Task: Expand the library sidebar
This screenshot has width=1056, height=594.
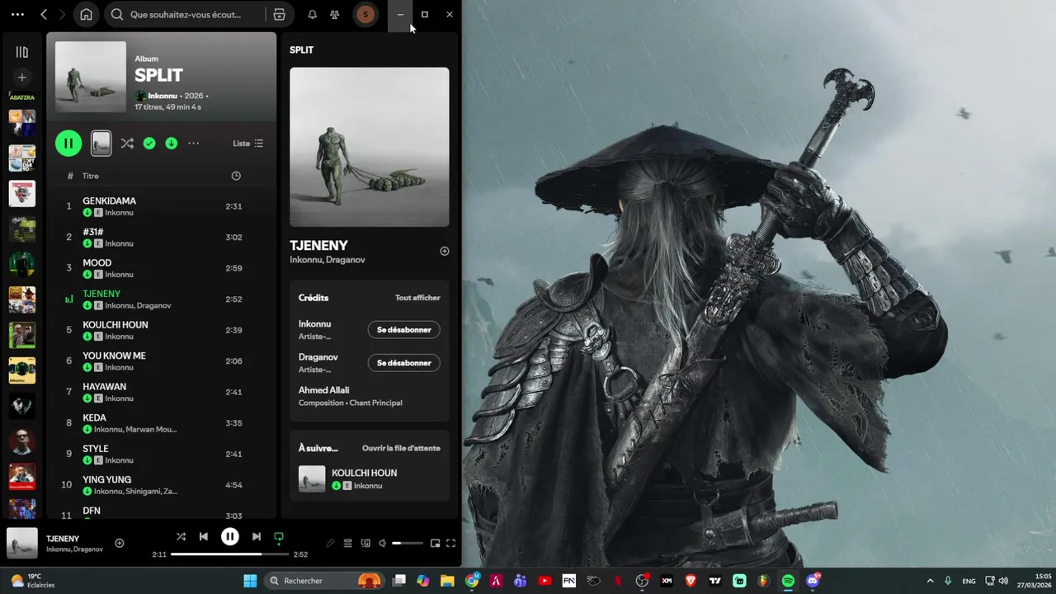Action: [22, 52]
